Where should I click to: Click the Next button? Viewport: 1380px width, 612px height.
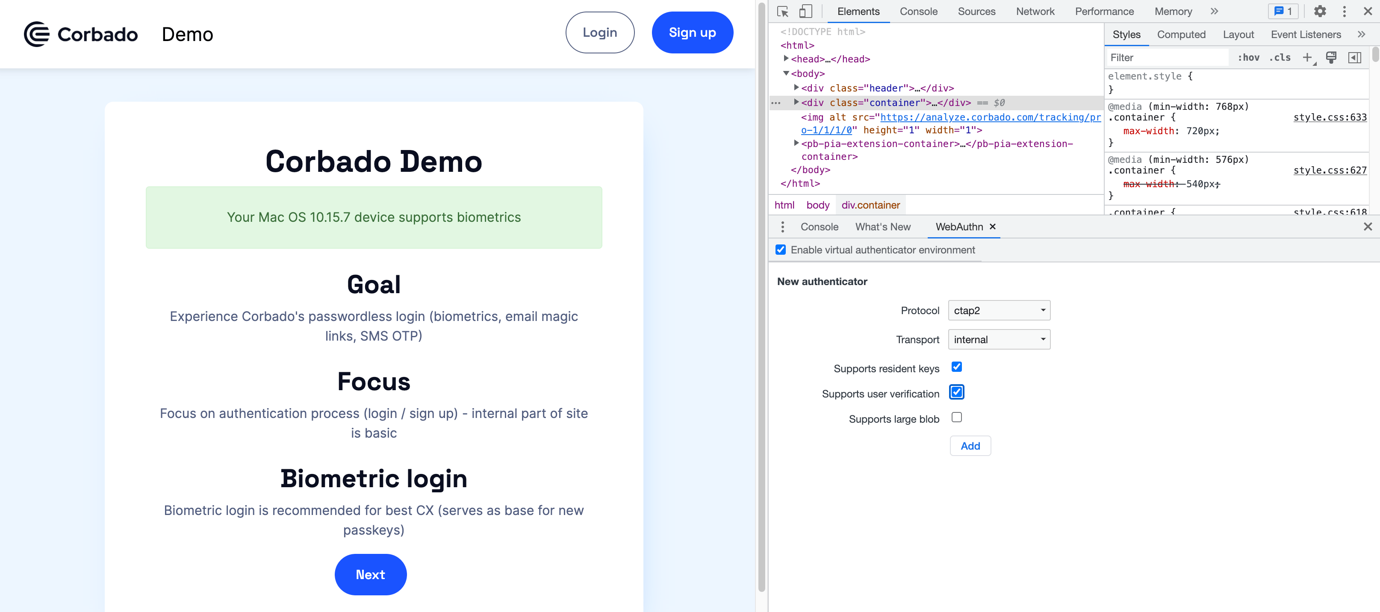point(370,574)
